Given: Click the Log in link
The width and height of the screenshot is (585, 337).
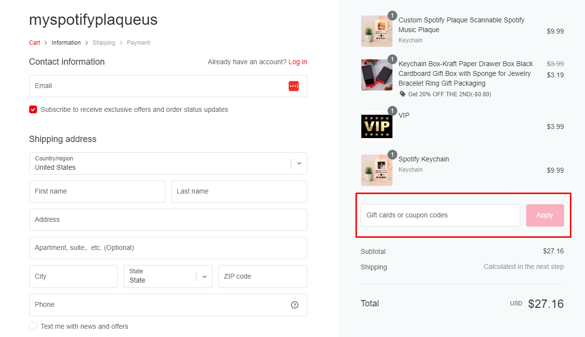Looking at the screenshot, I should 298,62.
